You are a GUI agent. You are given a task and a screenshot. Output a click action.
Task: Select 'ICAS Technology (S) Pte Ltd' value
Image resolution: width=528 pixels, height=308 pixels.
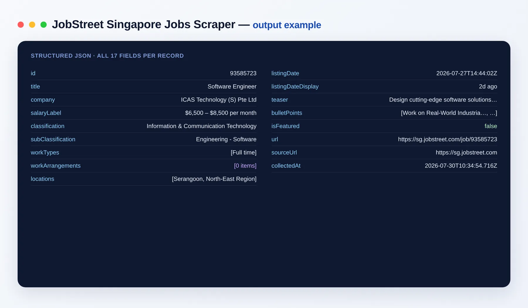point(219,100)
